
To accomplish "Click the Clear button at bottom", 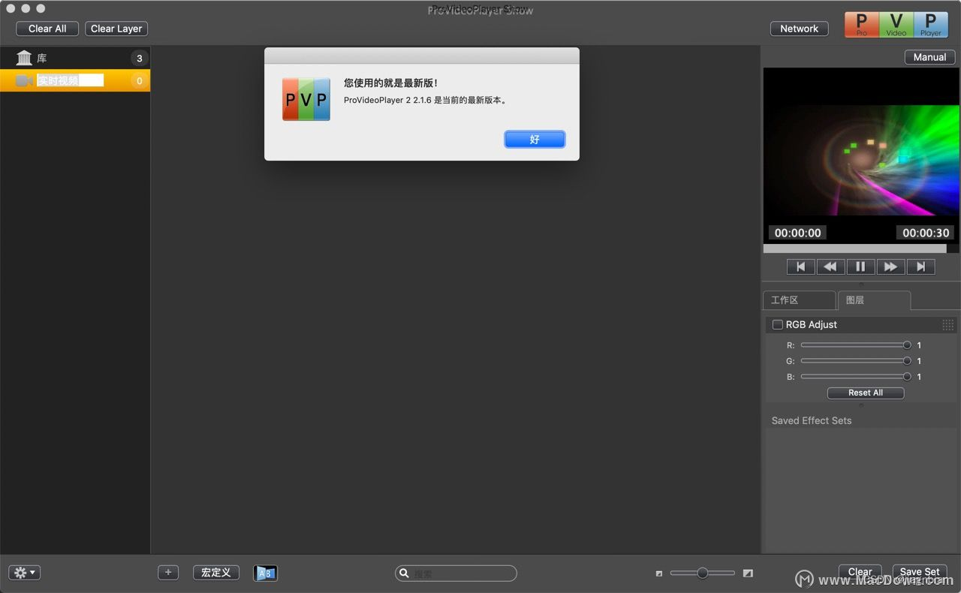I will click(860, 572).
